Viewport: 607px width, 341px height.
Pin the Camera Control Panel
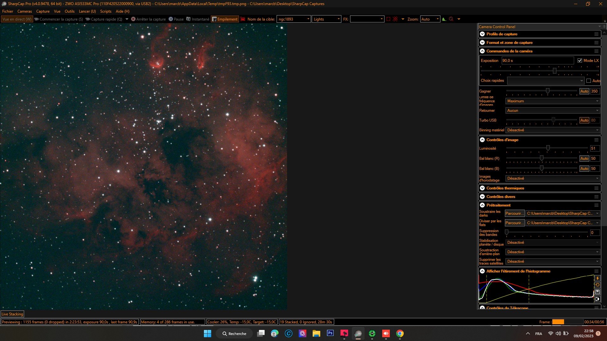tap(604, 27)
